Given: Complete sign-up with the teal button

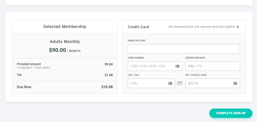Looking at the screenshot, I should click(x=231, y=113).
